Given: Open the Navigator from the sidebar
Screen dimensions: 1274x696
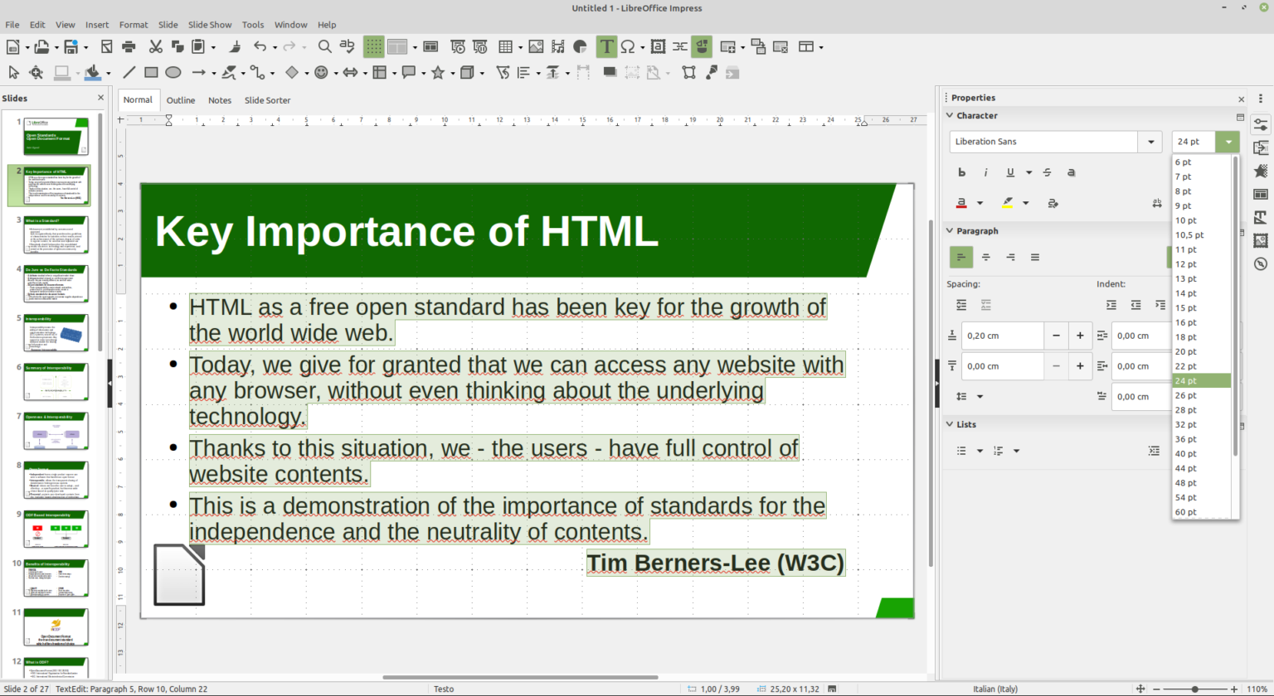Looking at the screenshot, I should click(x=1262, y=263).
